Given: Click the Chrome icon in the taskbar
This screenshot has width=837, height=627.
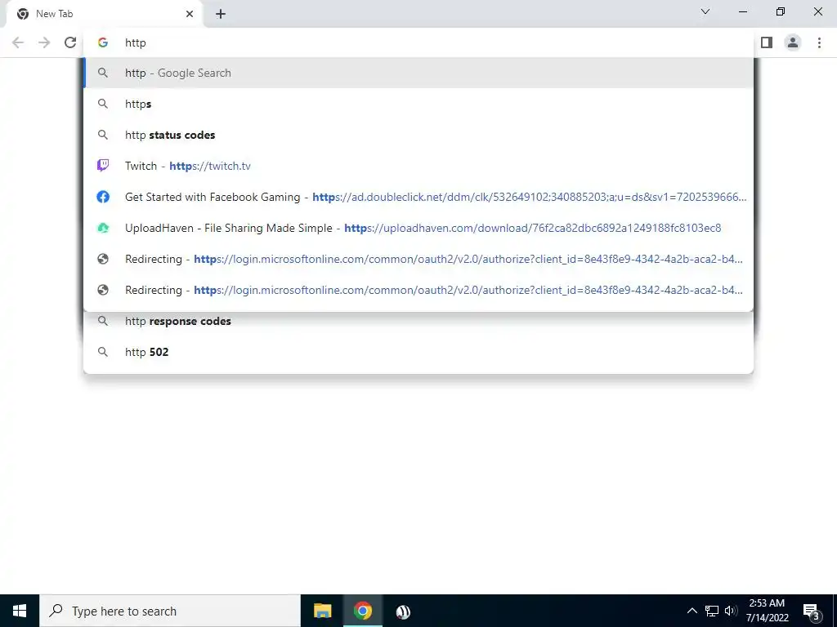Looking at the screenshot, I should click(362, 611).
